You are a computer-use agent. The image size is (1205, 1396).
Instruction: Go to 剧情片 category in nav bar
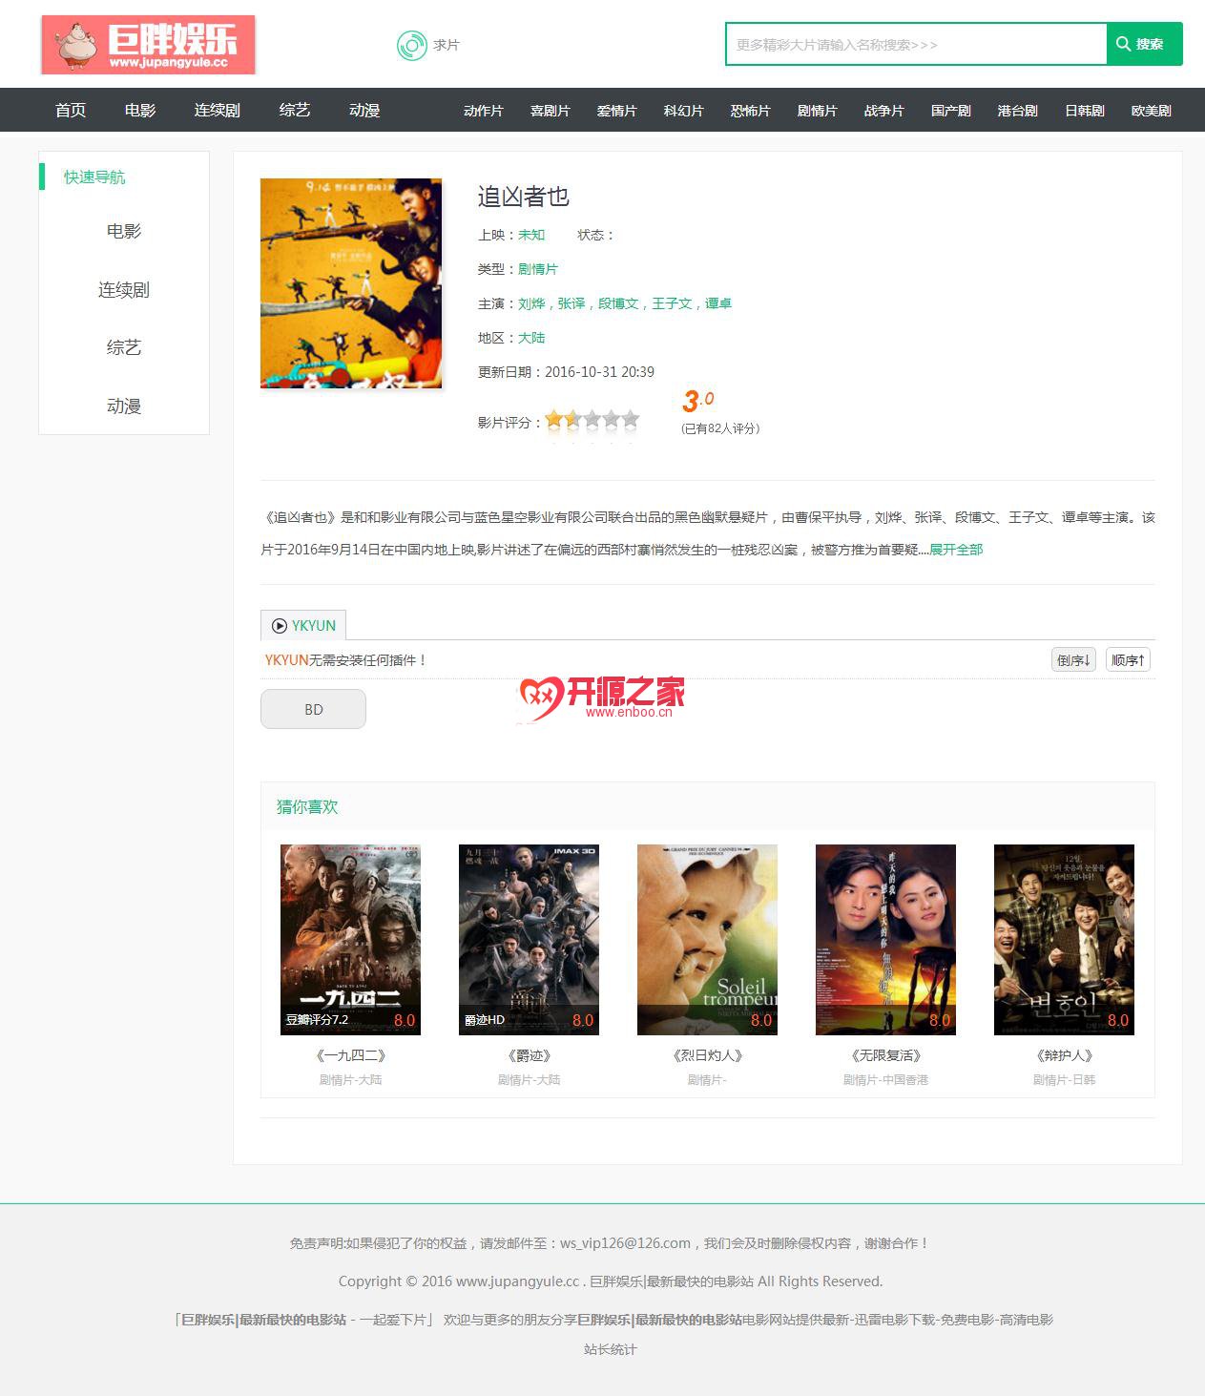click(x=818, y=111)
